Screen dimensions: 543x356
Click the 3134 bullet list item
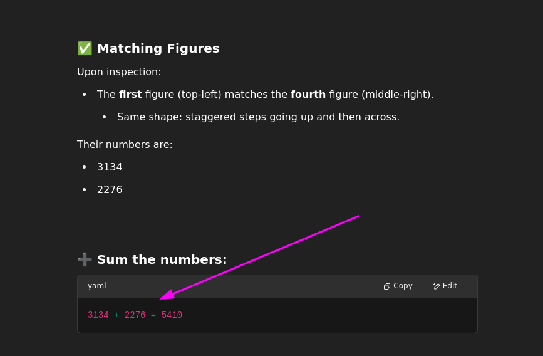110,167
